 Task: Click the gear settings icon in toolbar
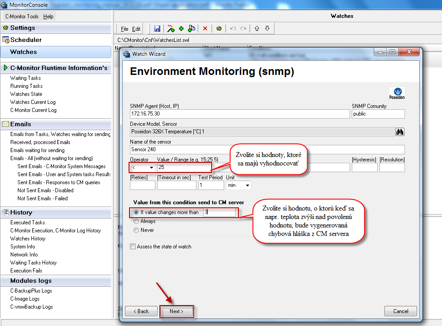(x=219, y=29)
